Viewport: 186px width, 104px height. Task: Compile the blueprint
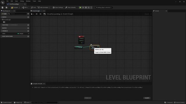coord(15,8)
